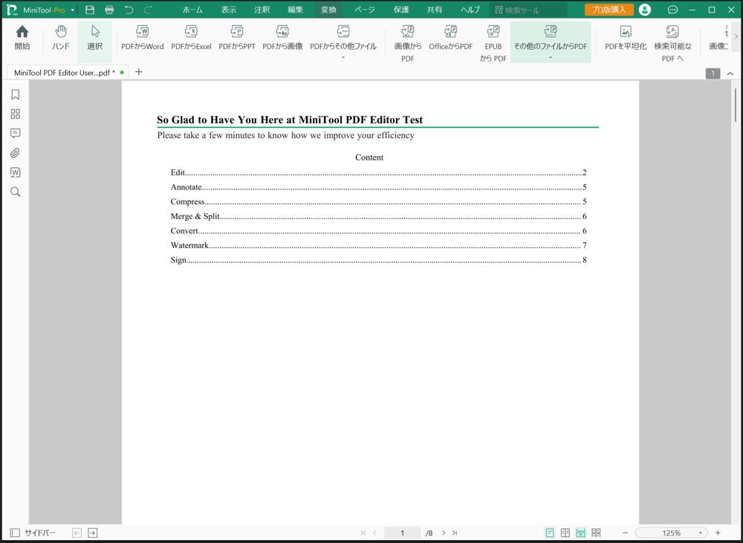The image size is (743, 543).
Task: Click PDFを平坦化 flatten tool
Action: [x=626, y=39]
